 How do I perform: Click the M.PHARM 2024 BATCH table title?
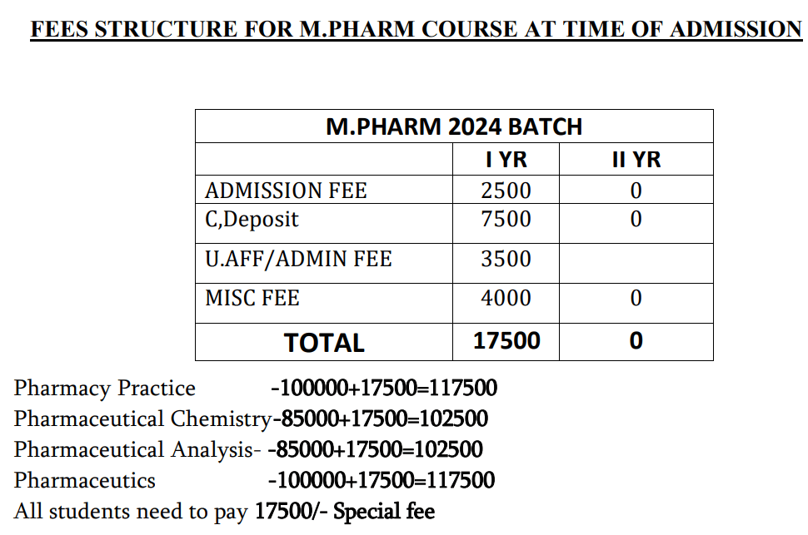[454, 127]
